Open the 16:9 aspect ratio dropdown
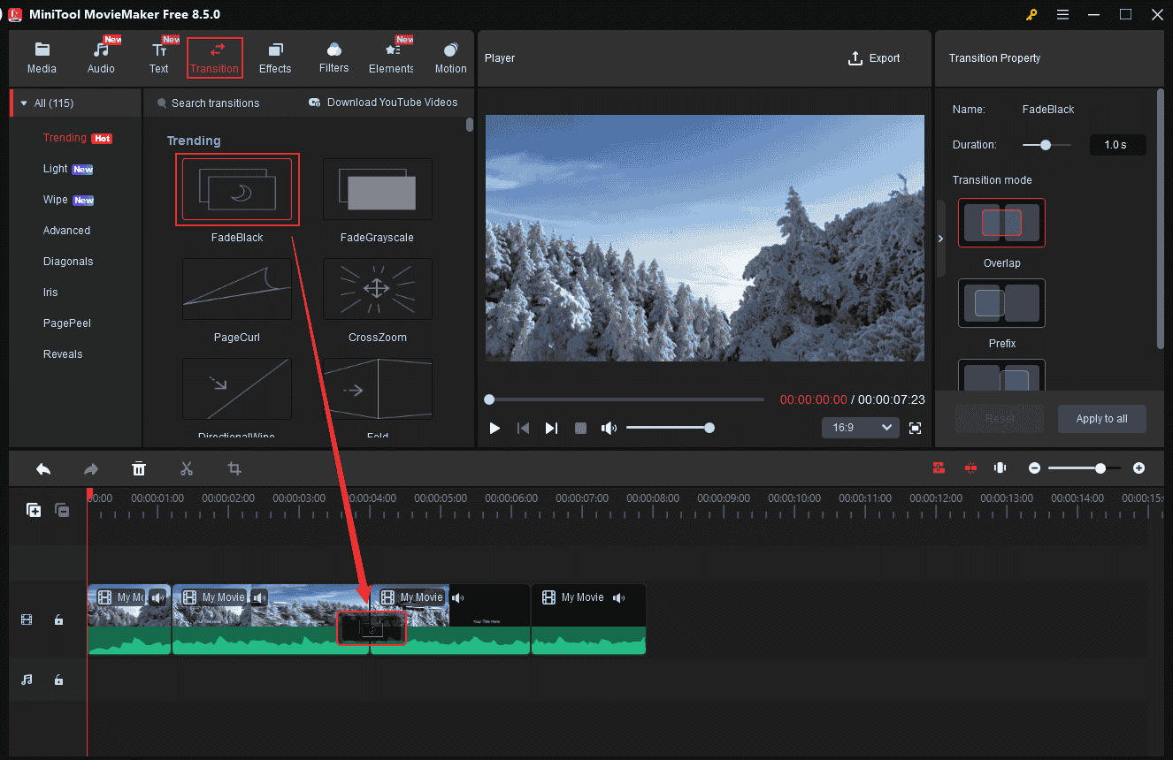The image size is (1173, 760). tap(859, 427)
